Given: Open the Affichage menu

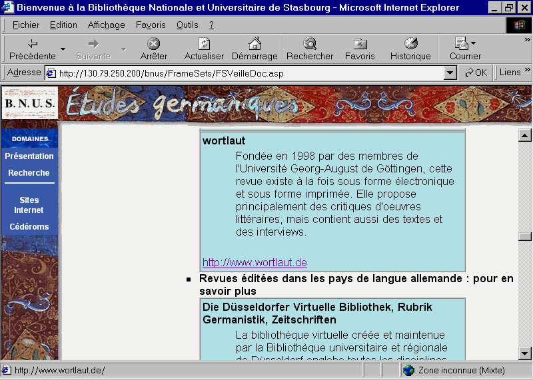Looking at the screenshot, I should 106,25.
